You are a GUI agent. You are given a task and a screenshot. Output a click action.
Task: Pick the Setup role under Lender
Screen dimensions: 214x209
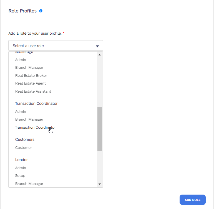click(20, 176)
